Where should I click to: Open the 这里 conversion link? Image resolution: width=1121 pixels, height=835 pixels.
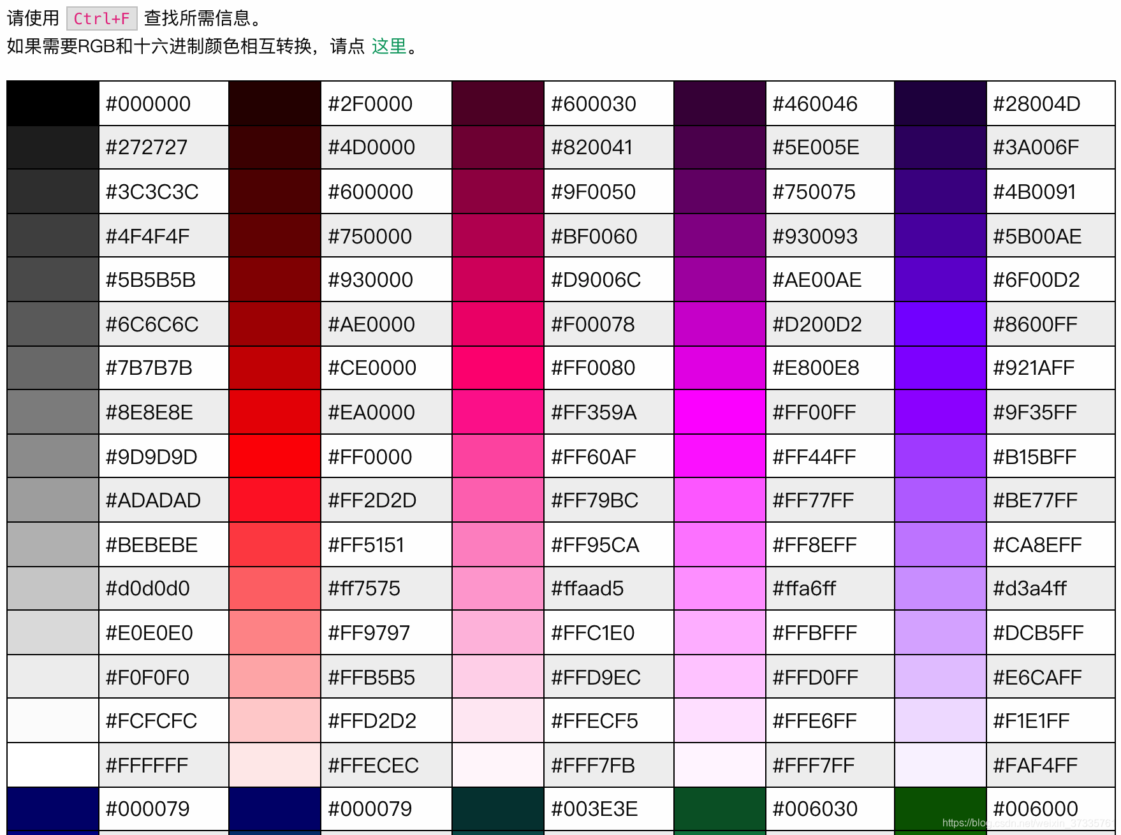[389, 46]
